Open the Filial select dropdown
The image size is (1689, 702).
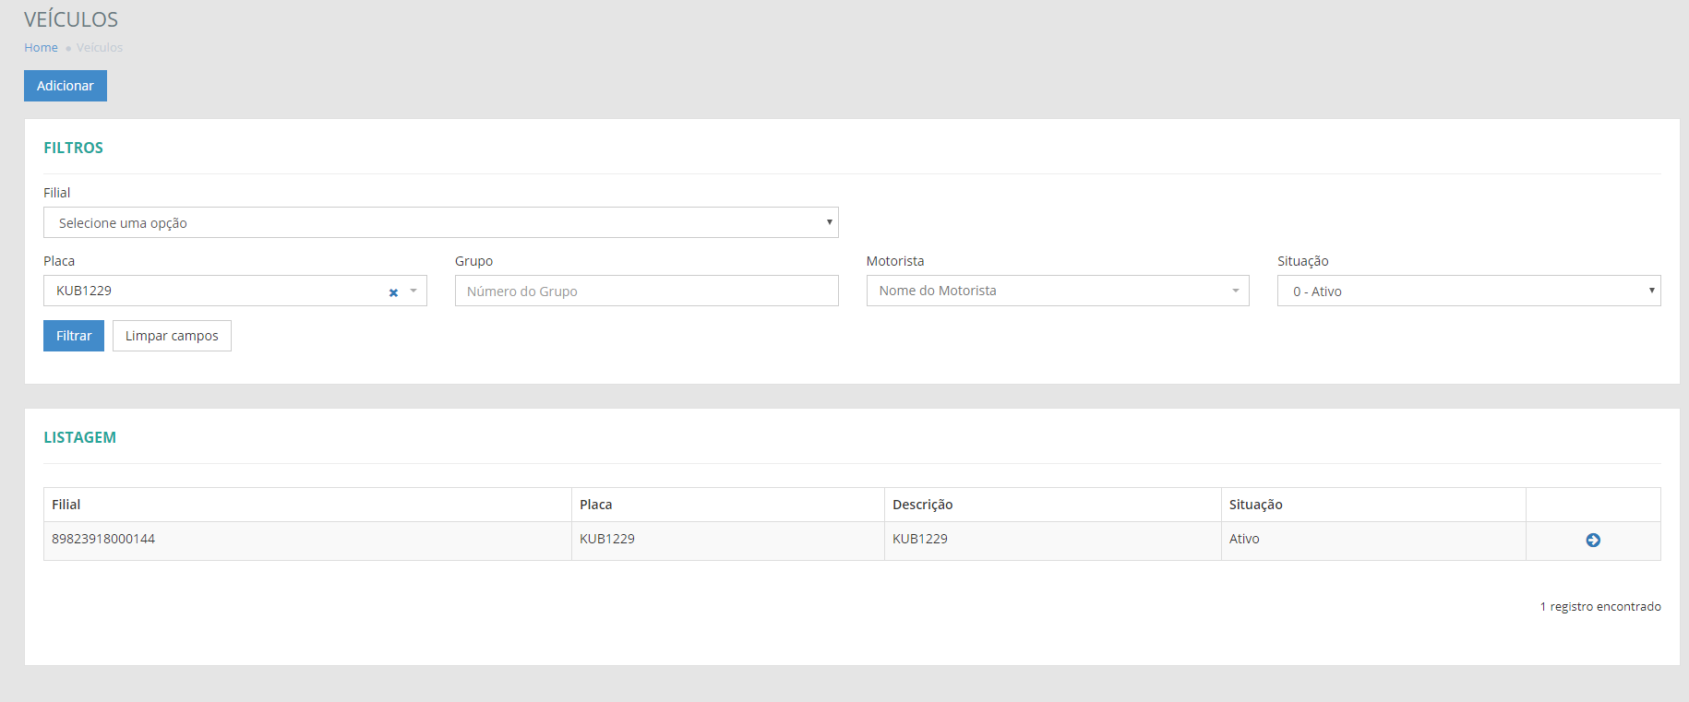(x=440, y=222)
